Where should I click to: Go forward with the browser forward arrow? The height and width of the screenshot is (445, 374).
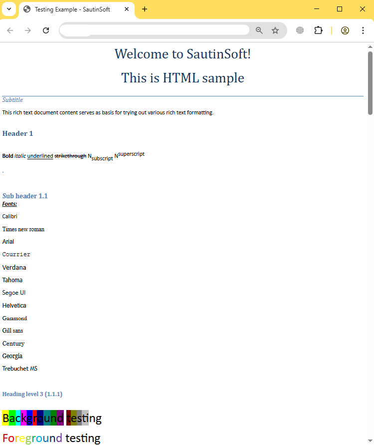point(28,30)
